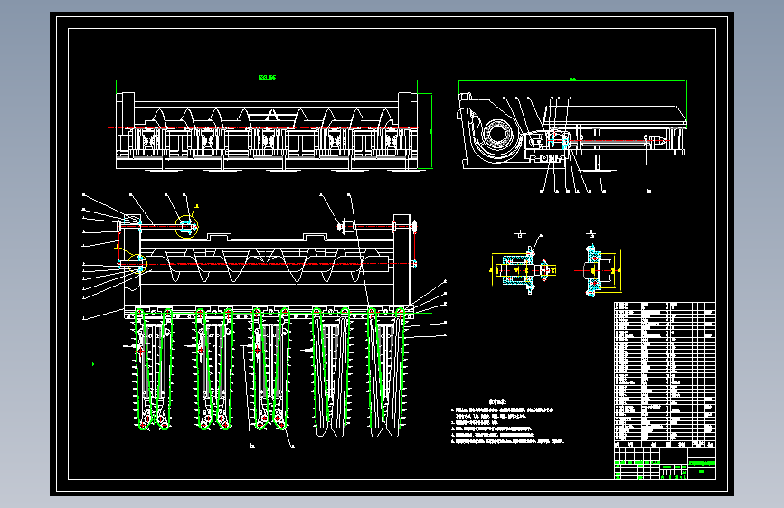Click the parts list table body

point(665,371)
